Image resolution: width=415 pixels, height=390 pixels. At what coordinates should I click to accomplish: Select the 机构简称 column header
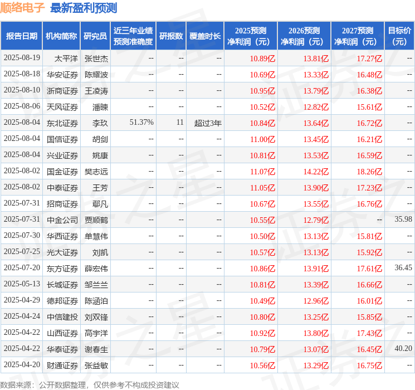[61, 36]
